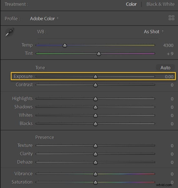Click the Clarity value field
178x188 pixels.
point(172,154)
